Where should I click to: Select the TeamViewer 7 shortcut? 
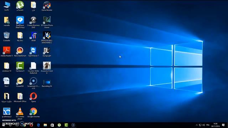[33, 52]
